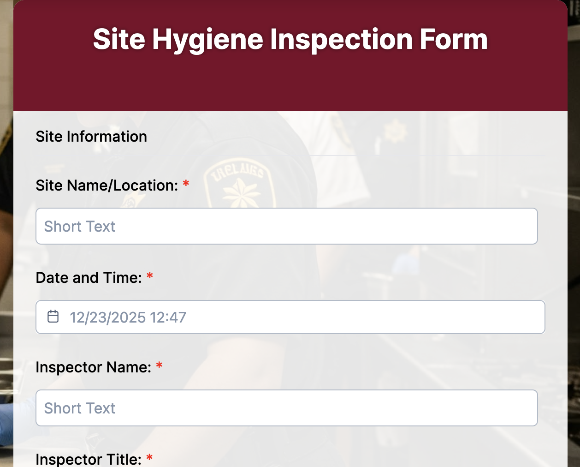The height and width of the screenshot is (467, 580).
Task: Click the Site Name/Location field label
Action: pyautogui.click(x=106, y=185)
